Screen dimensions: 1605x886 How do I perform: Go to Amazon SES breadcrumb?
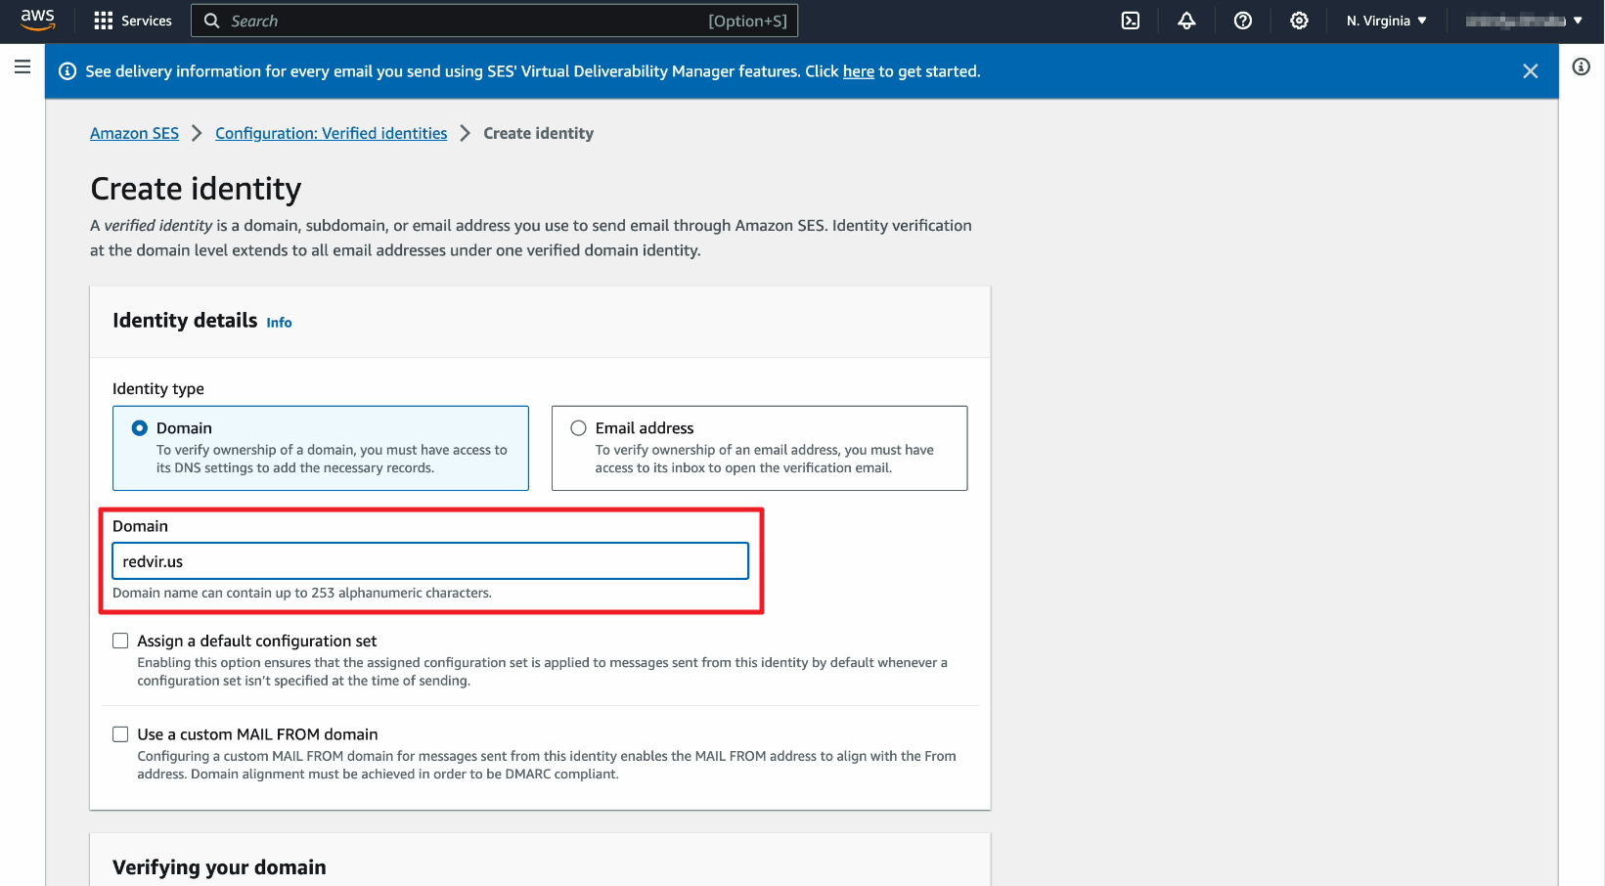(x=134, y=133)
